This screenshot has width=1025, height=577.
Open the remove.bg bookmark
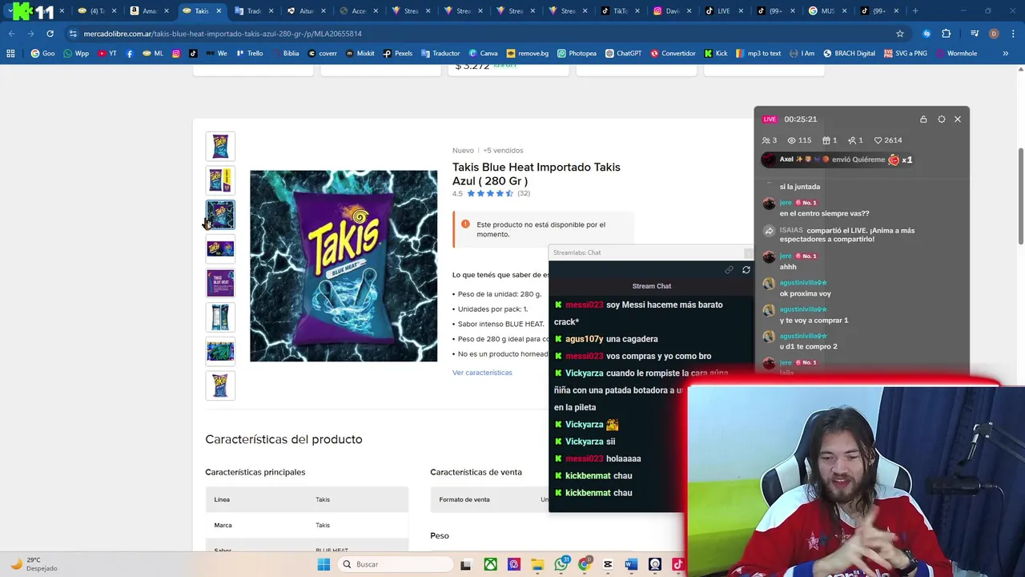[x=527, y=54]
